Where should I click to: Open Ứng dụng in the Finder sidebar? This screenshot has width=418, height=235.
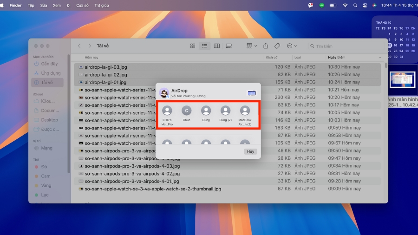coord(51,73)
